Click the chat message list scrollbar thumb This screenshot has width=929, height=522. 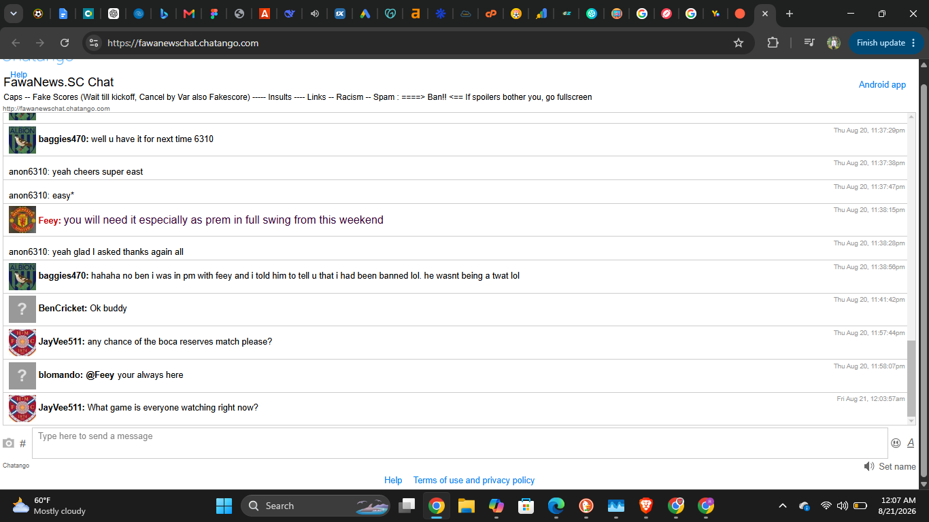(911, 378)
